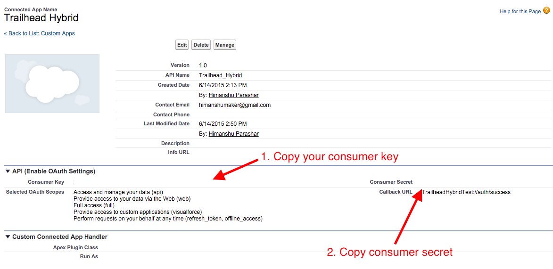Click the Callback URL label
This screenshot has width=553, height=269.
[396, 192]
